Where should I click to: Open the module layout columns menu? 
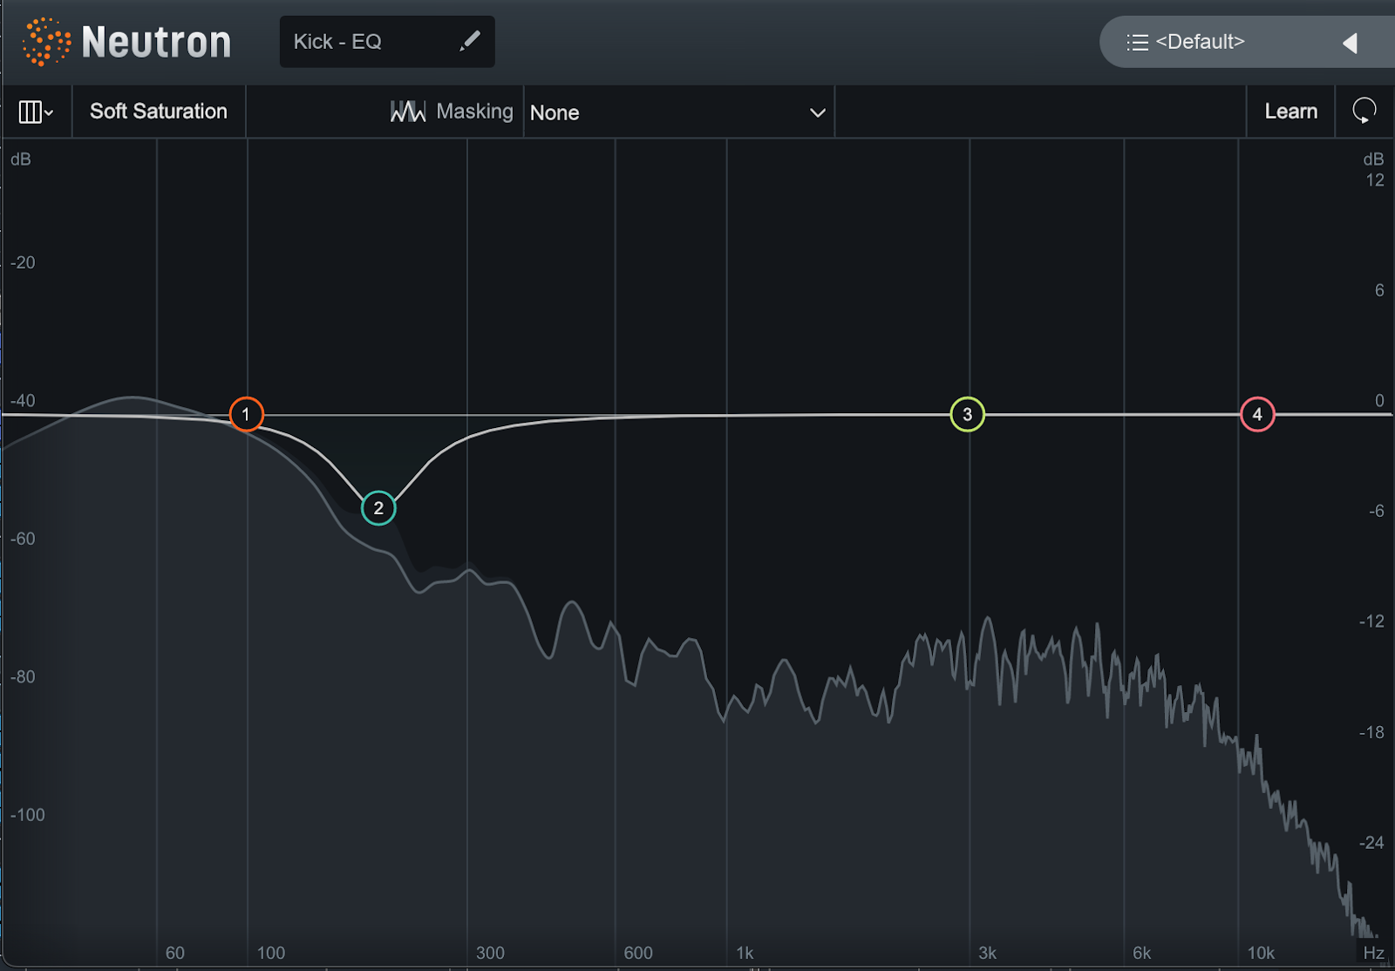(x=36, y=112)
